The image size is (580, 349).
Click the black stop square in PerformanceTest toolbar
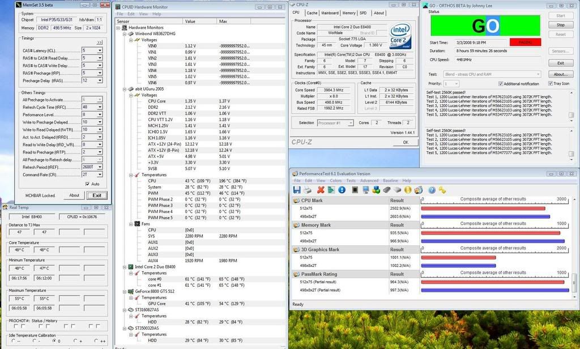coord(355,190)
